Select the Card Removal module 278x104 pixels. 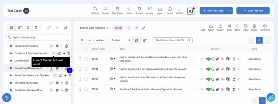22,61
